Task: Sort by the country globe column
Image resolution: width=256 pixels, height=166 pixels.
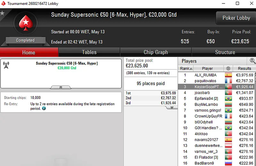Action: [x=228, y=68]
